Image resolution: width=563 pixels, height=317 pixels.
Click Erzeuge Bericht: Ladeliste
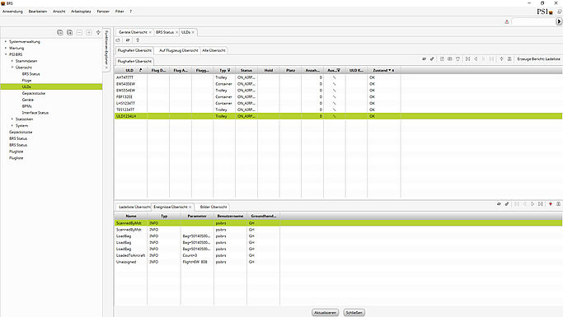(x=538, y=58)
